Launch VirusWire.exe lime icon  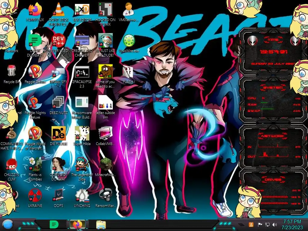(x=129, y=41)
